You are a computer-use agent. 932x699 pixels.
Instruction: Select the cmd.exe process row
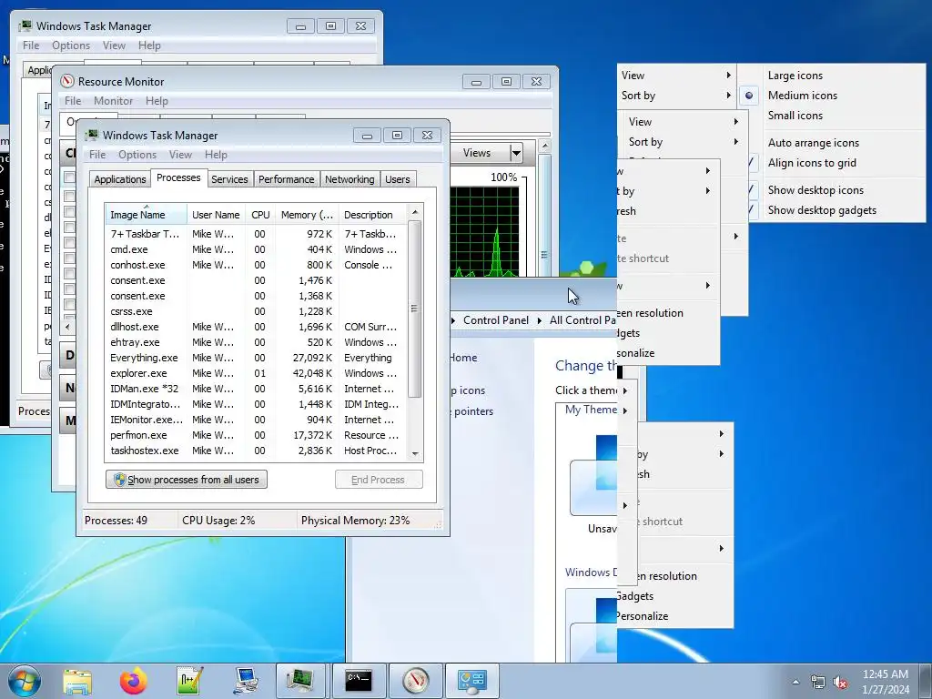point(256,249)
